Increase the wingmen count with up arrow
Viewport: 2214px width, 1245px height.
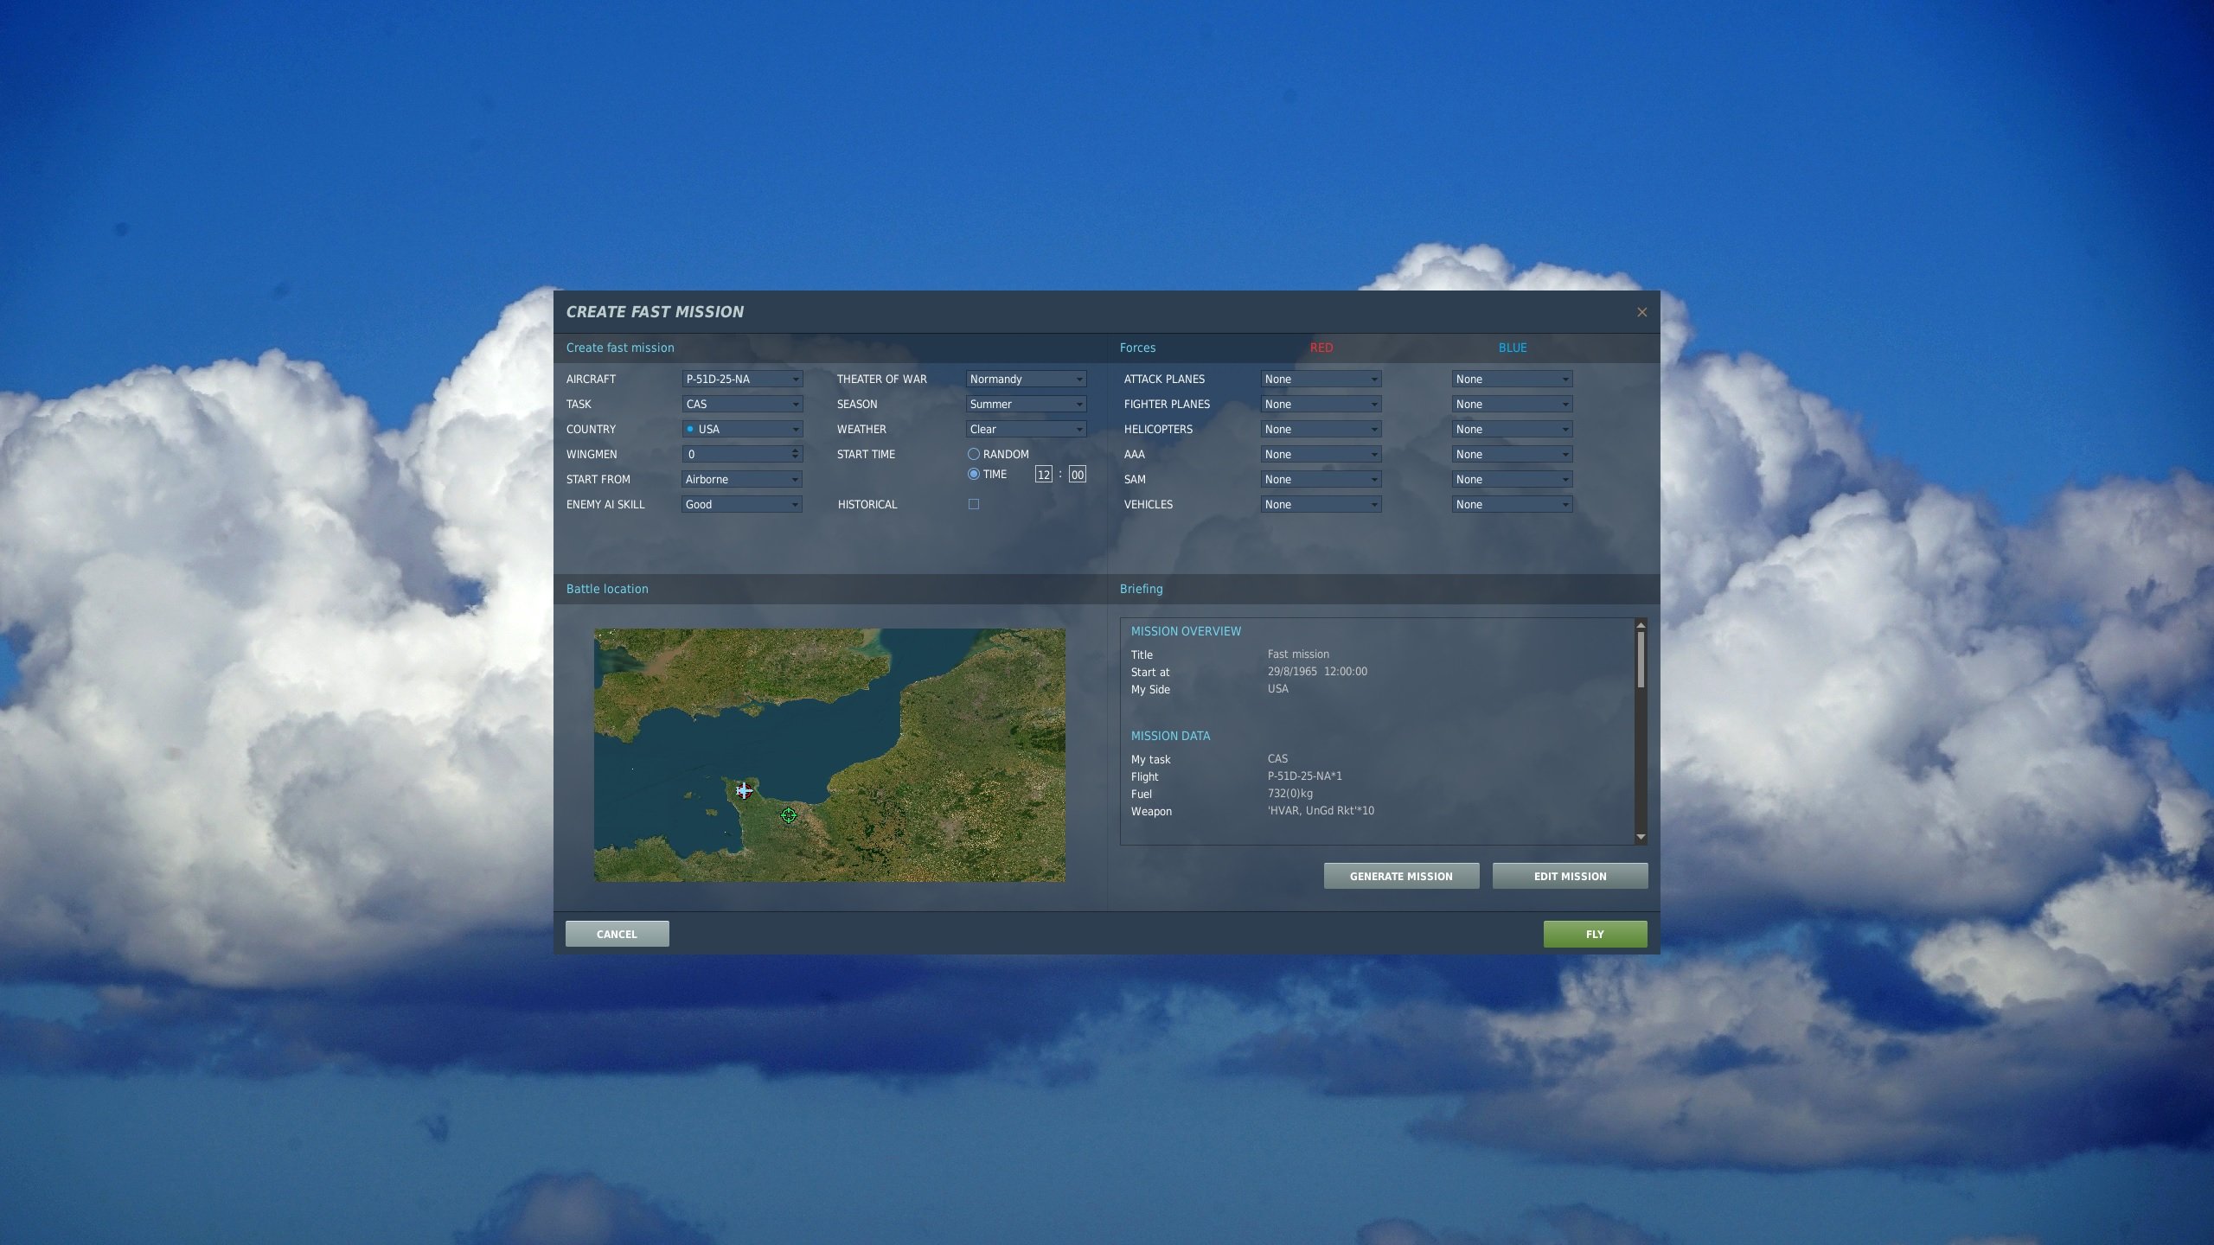click(795, 450)
